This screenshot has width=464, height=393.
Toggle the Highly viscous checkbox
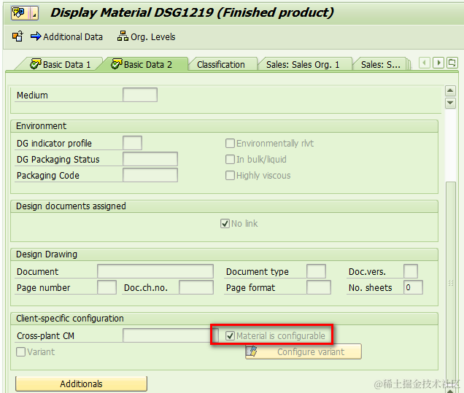click(230, 175)
